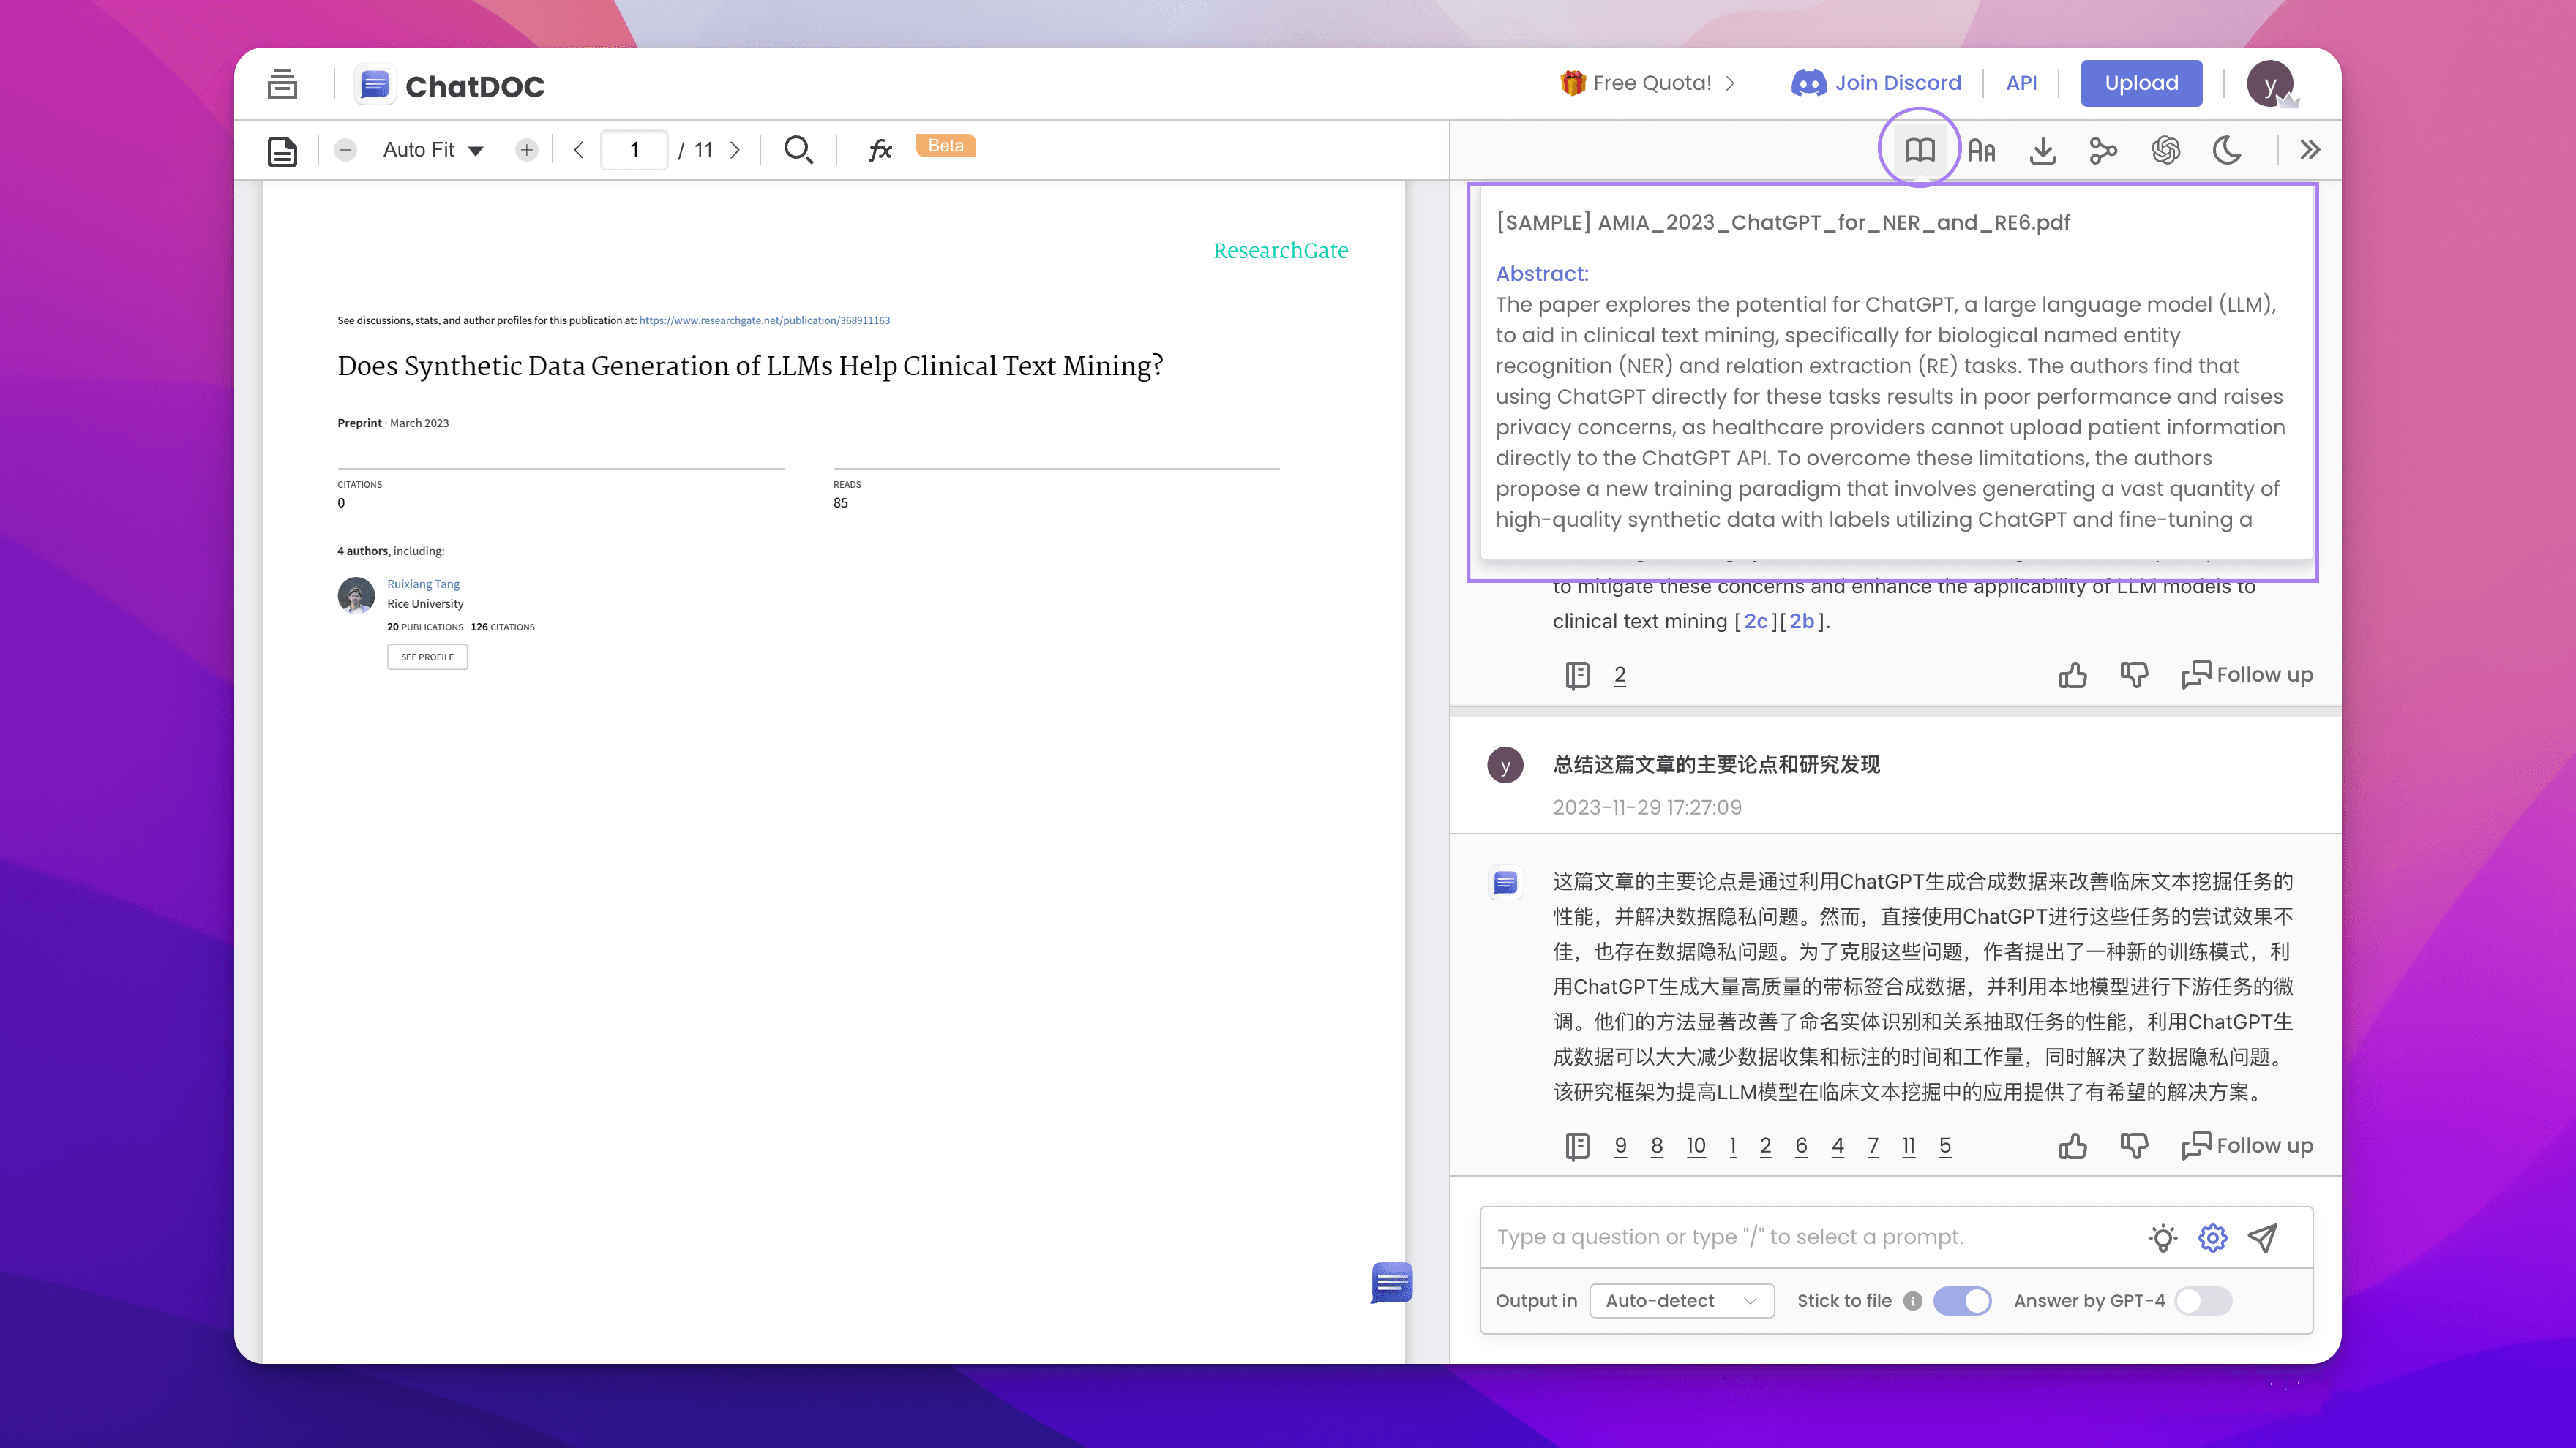The image size is (2576, 1448).
Task: Download the chat via the download icon
Action: (x=2043, y=150)
